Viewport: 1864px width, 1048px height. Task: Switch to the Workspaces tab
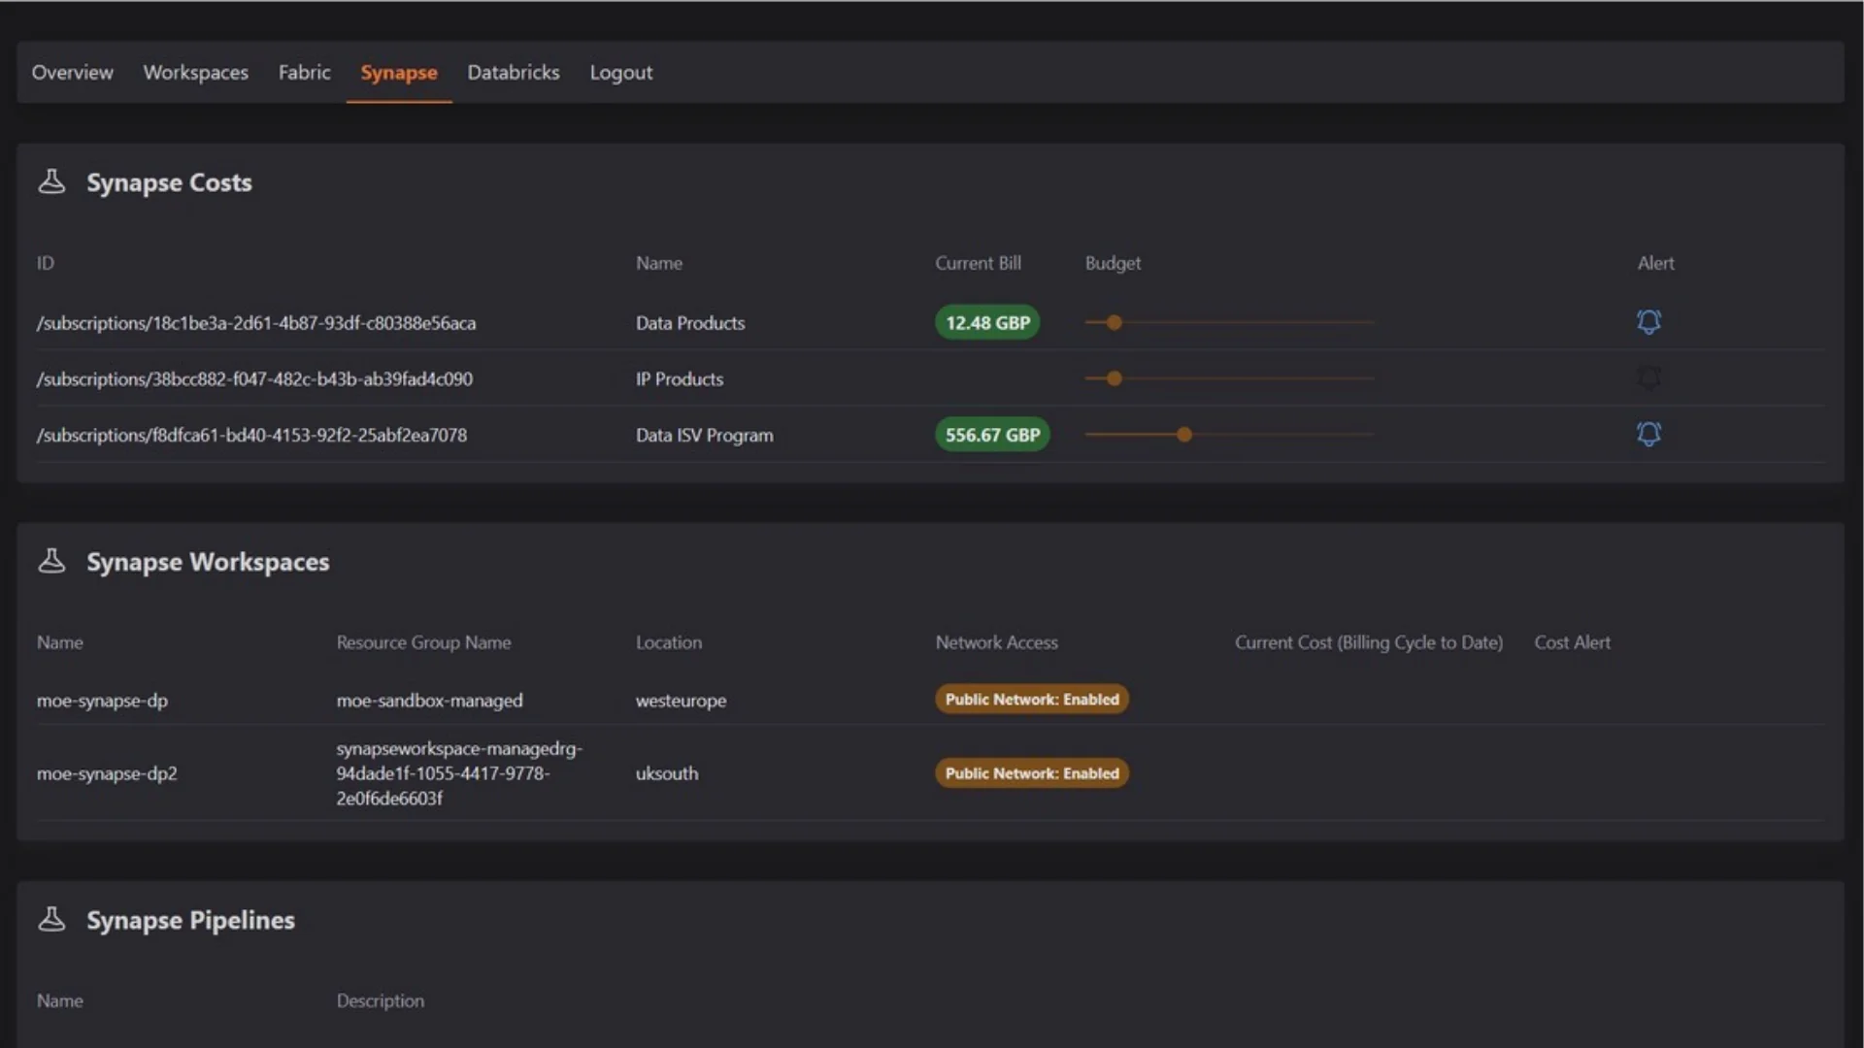(195, 72)
